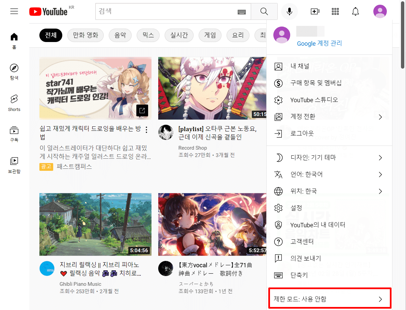This screenshot has width=406, height=310.
Task: Open the 東方vocalメドレー video title
Action: (x=215, y=269)
